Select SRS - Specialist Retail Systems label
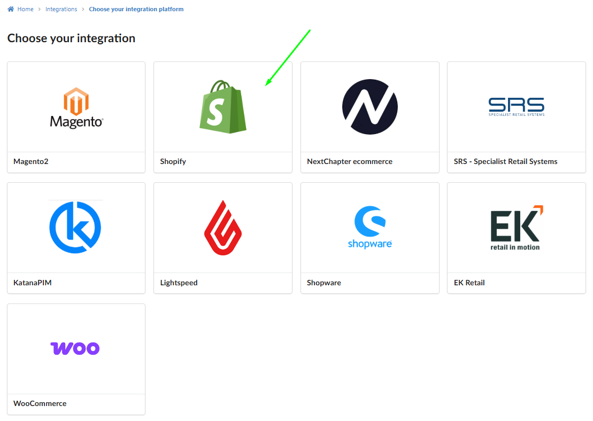593x421 pixels. pyautogui.click(x=505, y=161)
